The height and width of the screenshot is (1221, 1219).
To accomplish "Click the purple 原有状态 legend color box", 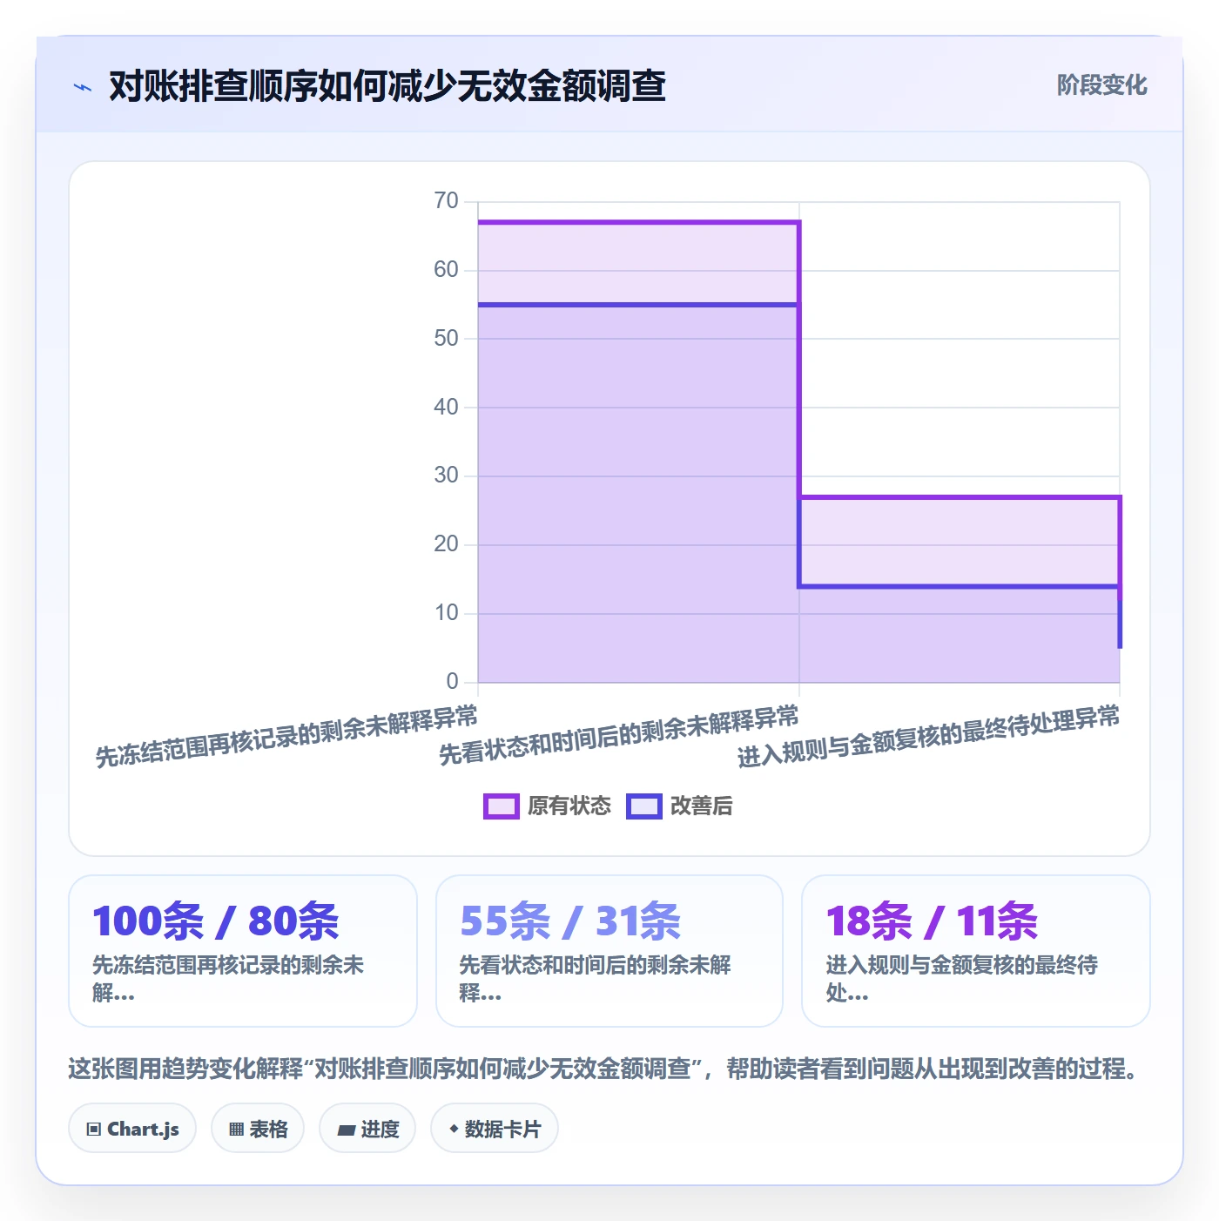I will [x=502, y=806].
